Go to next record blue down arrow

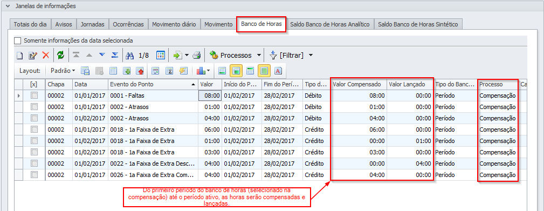pyautogui.click(x=102, y=55)
